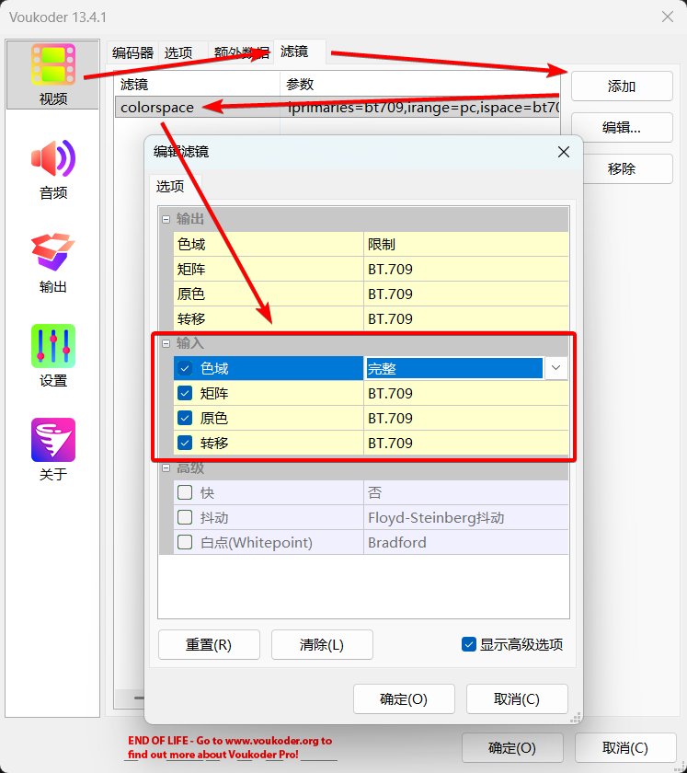687x773 pixels.
Task: Close the 编辑滤镜 dialog with X
Action: pos(564,152)
